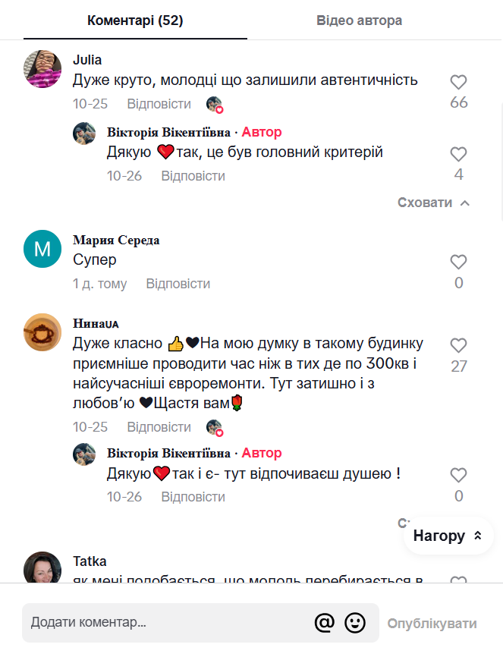Viewport: 503px width, 657px height.
Task: Open Нина's coffee cup avatar
Action: (42, 332)
